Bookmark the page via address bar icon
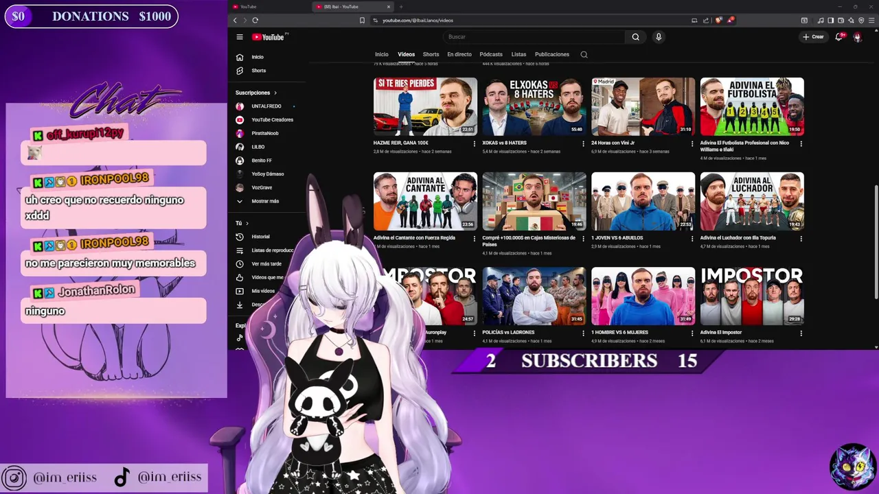 point(362,21)
